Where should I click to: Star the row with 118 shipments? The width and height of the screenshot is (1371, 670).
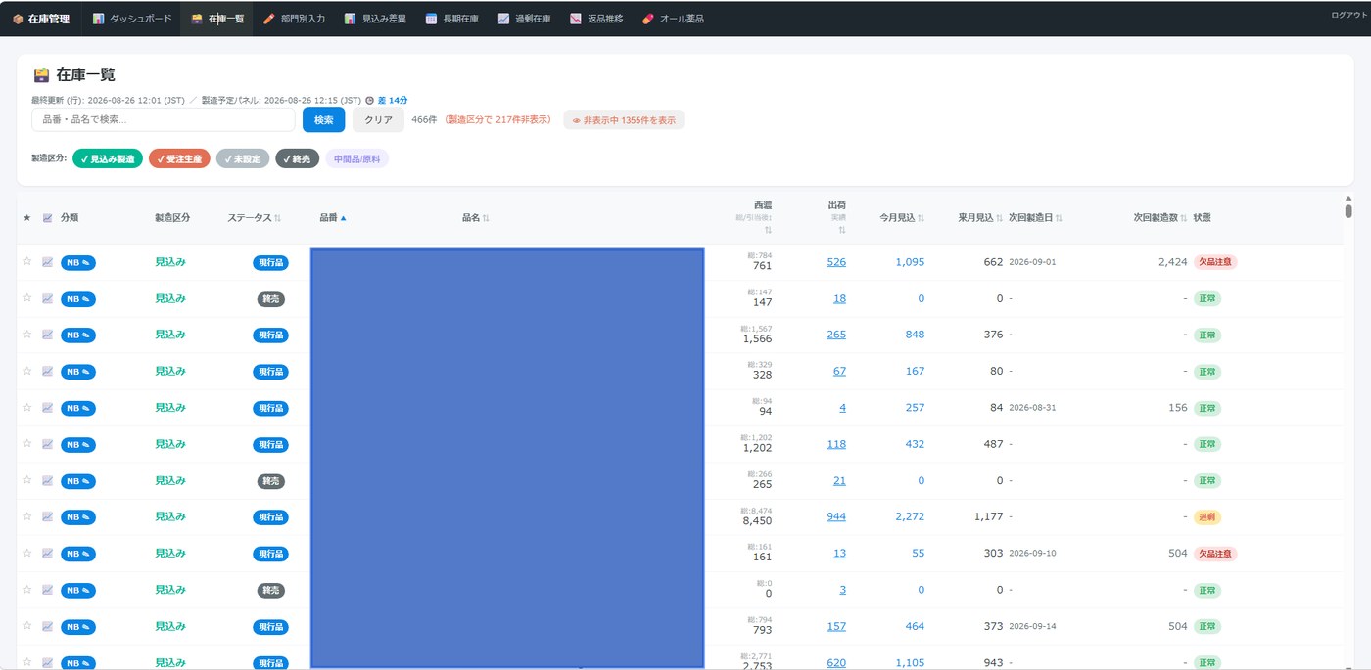(27, 444)
